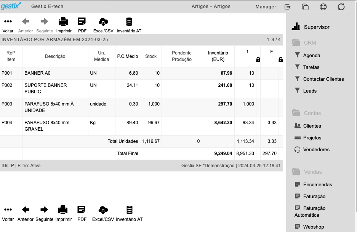The width and height of the screenshot is (357, 232).
Task: Click the Total Unidades value 1,116.67
Action: click(x=151, y=141)
